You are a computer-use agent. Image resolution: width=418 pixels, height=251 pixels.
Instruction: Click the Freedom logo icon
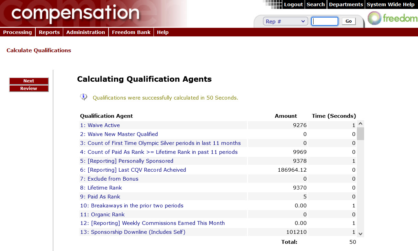(374, 19)
